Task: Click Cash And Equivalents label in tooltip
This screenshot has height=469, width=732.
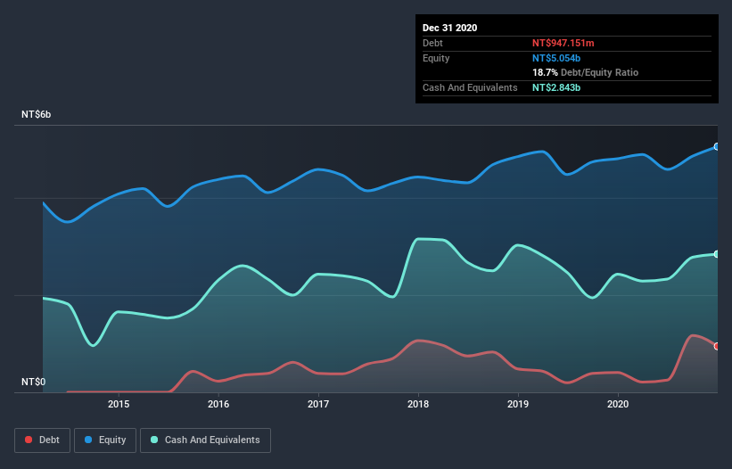Action: click(x=470, y=87)
